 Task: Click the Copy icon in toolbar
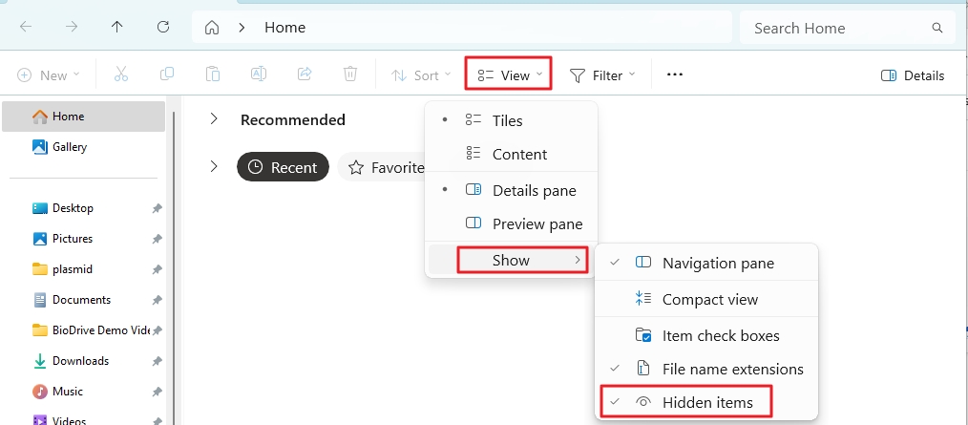click(x=167, y=74)
